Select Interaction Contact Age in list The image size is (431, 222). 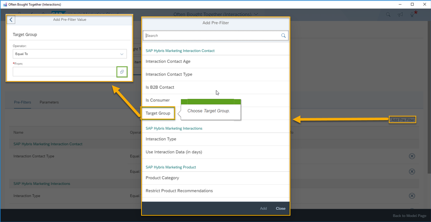(215, 61)
